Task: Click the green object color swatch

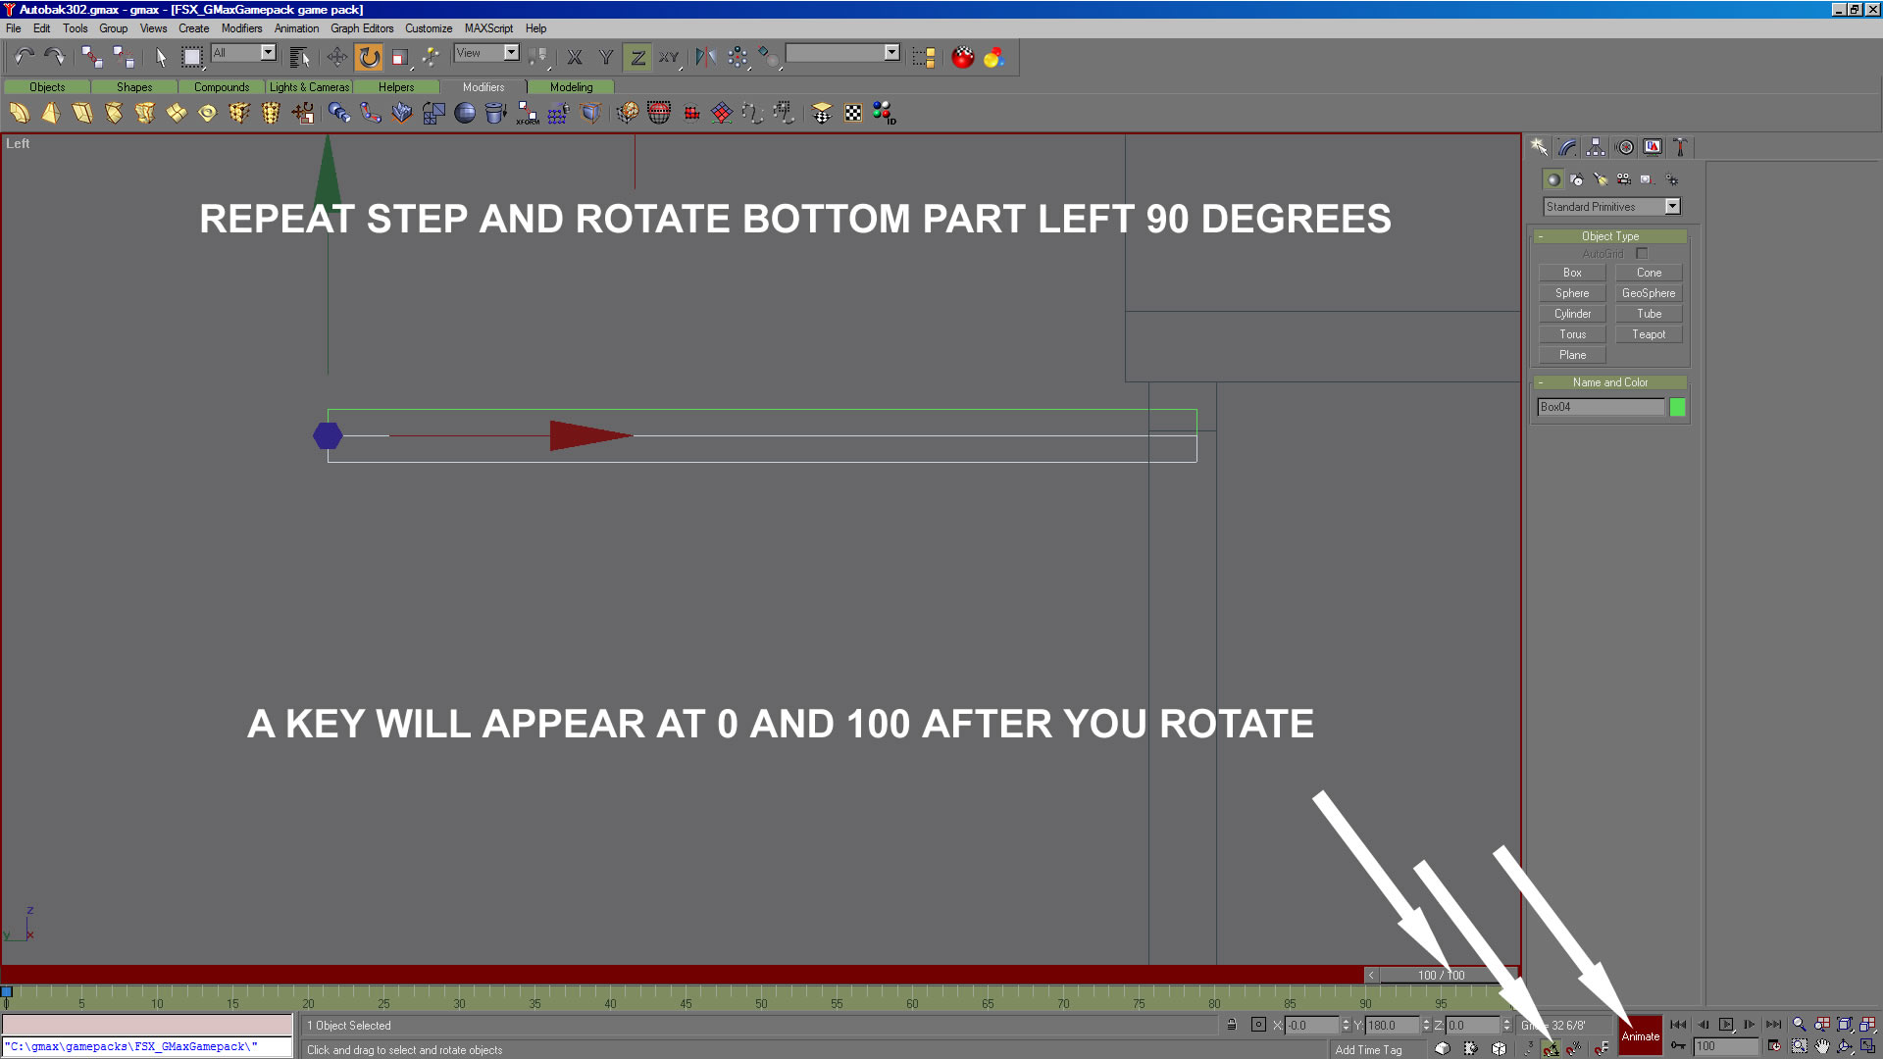Action: (x=1677, y=407)
